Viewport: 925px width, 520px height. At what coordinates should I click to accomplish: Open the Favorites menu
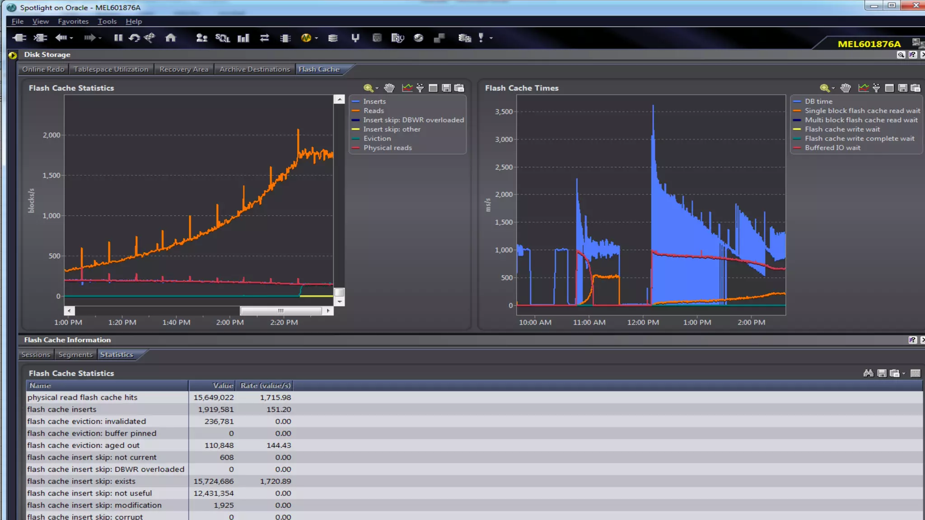coord(73,21)
